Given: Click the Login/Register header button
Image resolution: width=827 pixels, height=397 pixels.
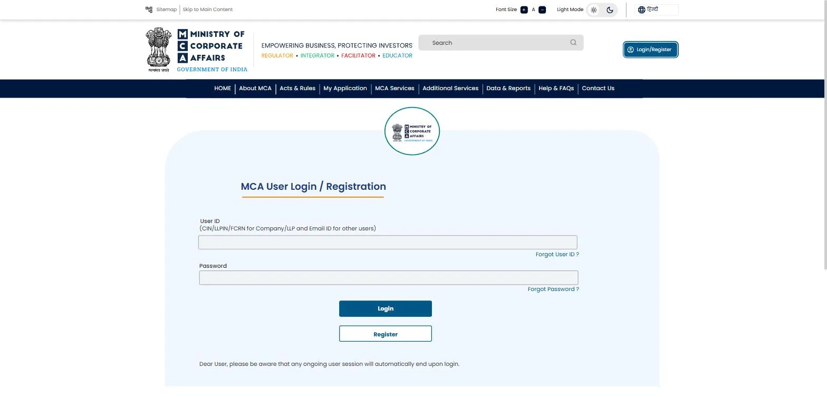Looking at the screenshot, I should (x=650, y=50).
